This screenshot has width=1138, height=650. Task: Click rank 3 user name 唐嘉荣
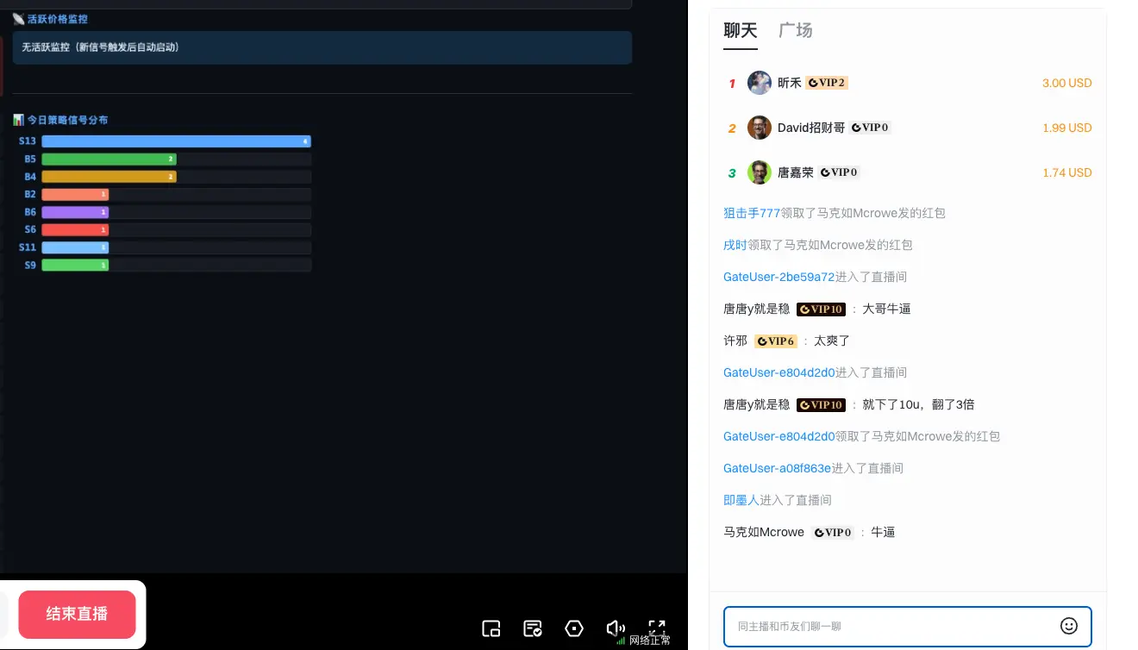click(796, 172)
